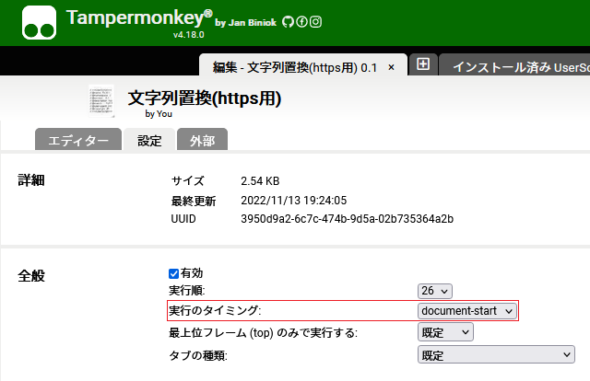Click the size value 2.54 KB
The width and height of the screenshot is (590, 381).
click(x=260, y=181)
